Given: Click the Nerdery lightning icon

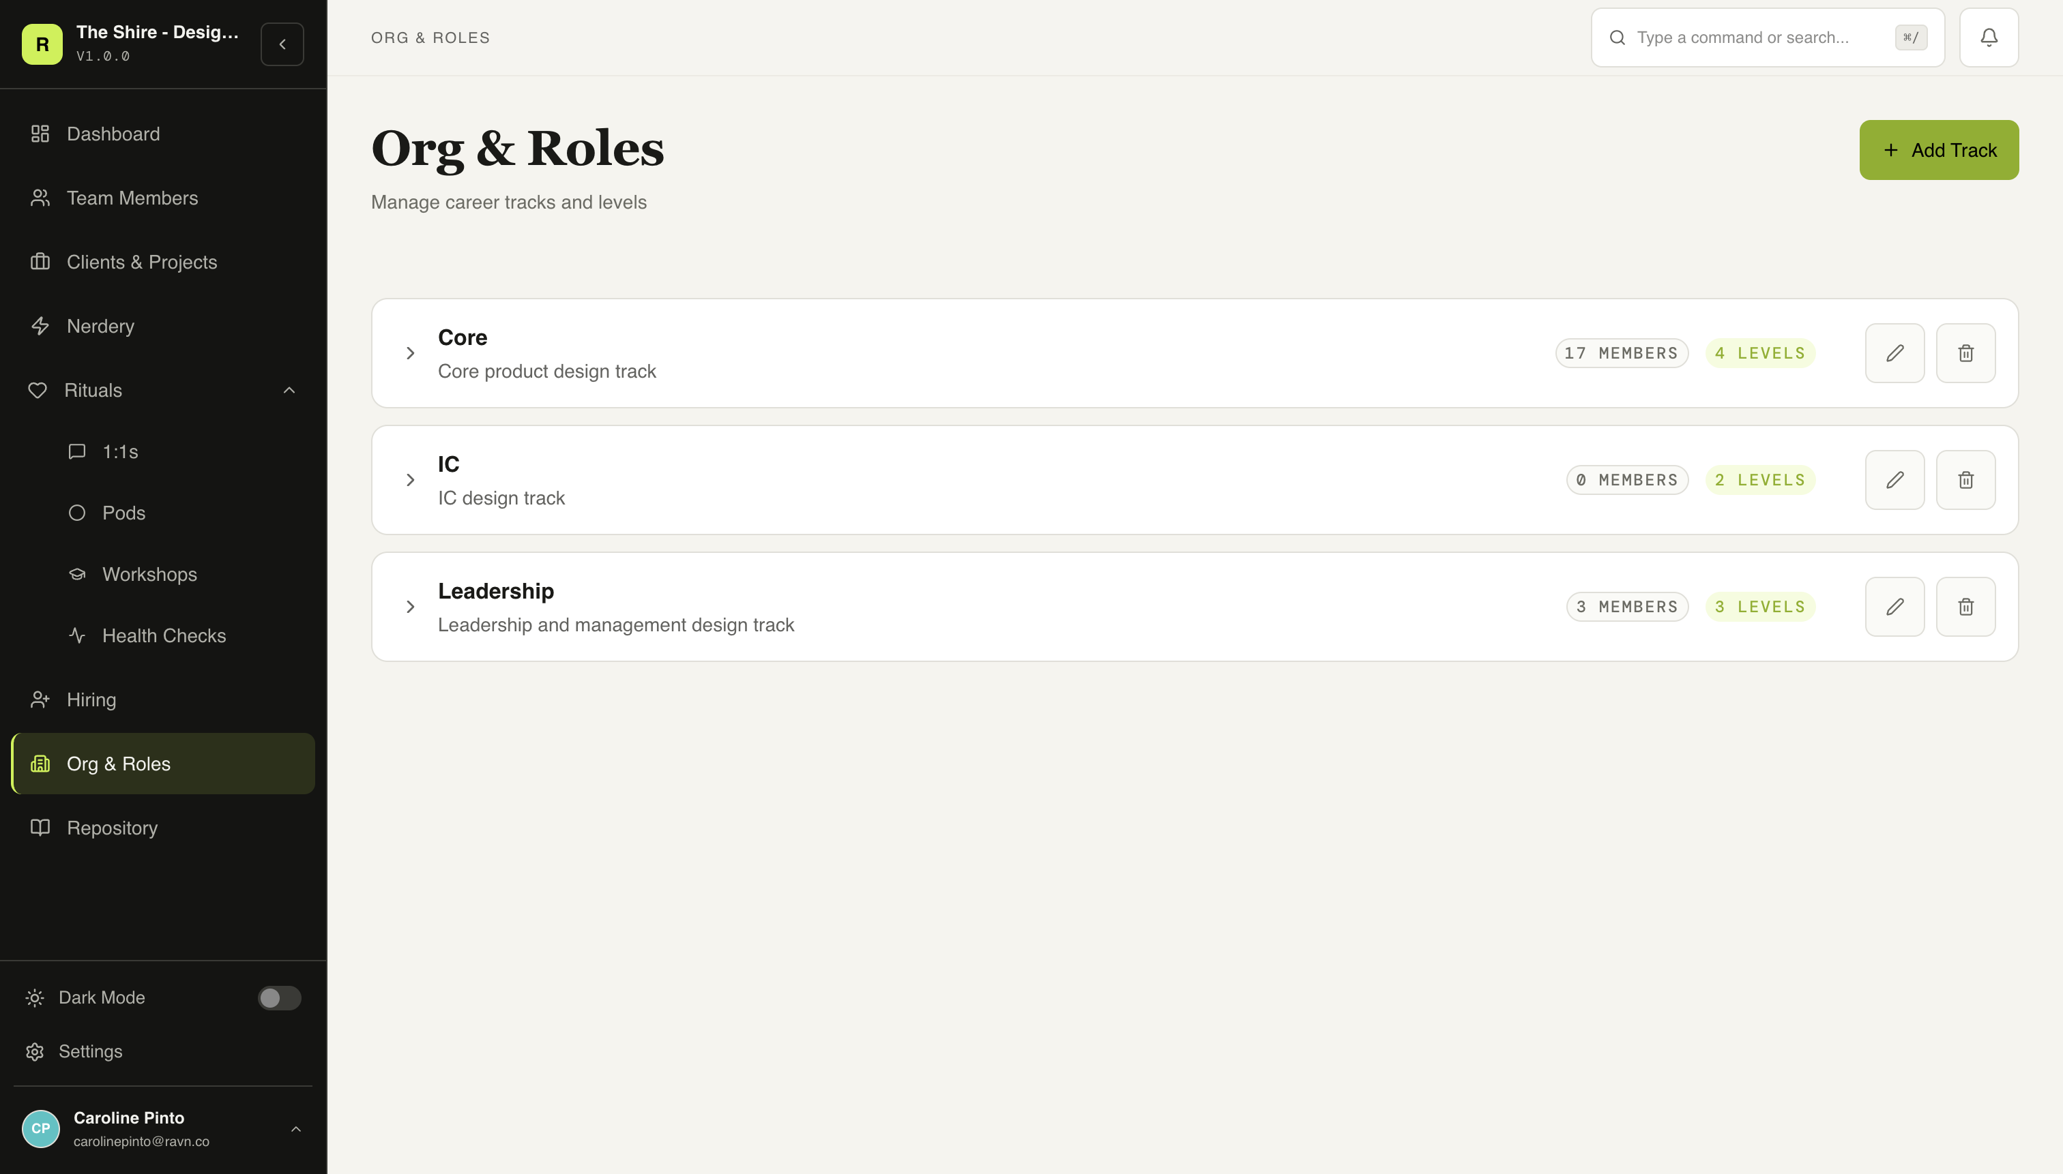Looking at the screenshot, I should pyautogui.click(x=40, y=326).
